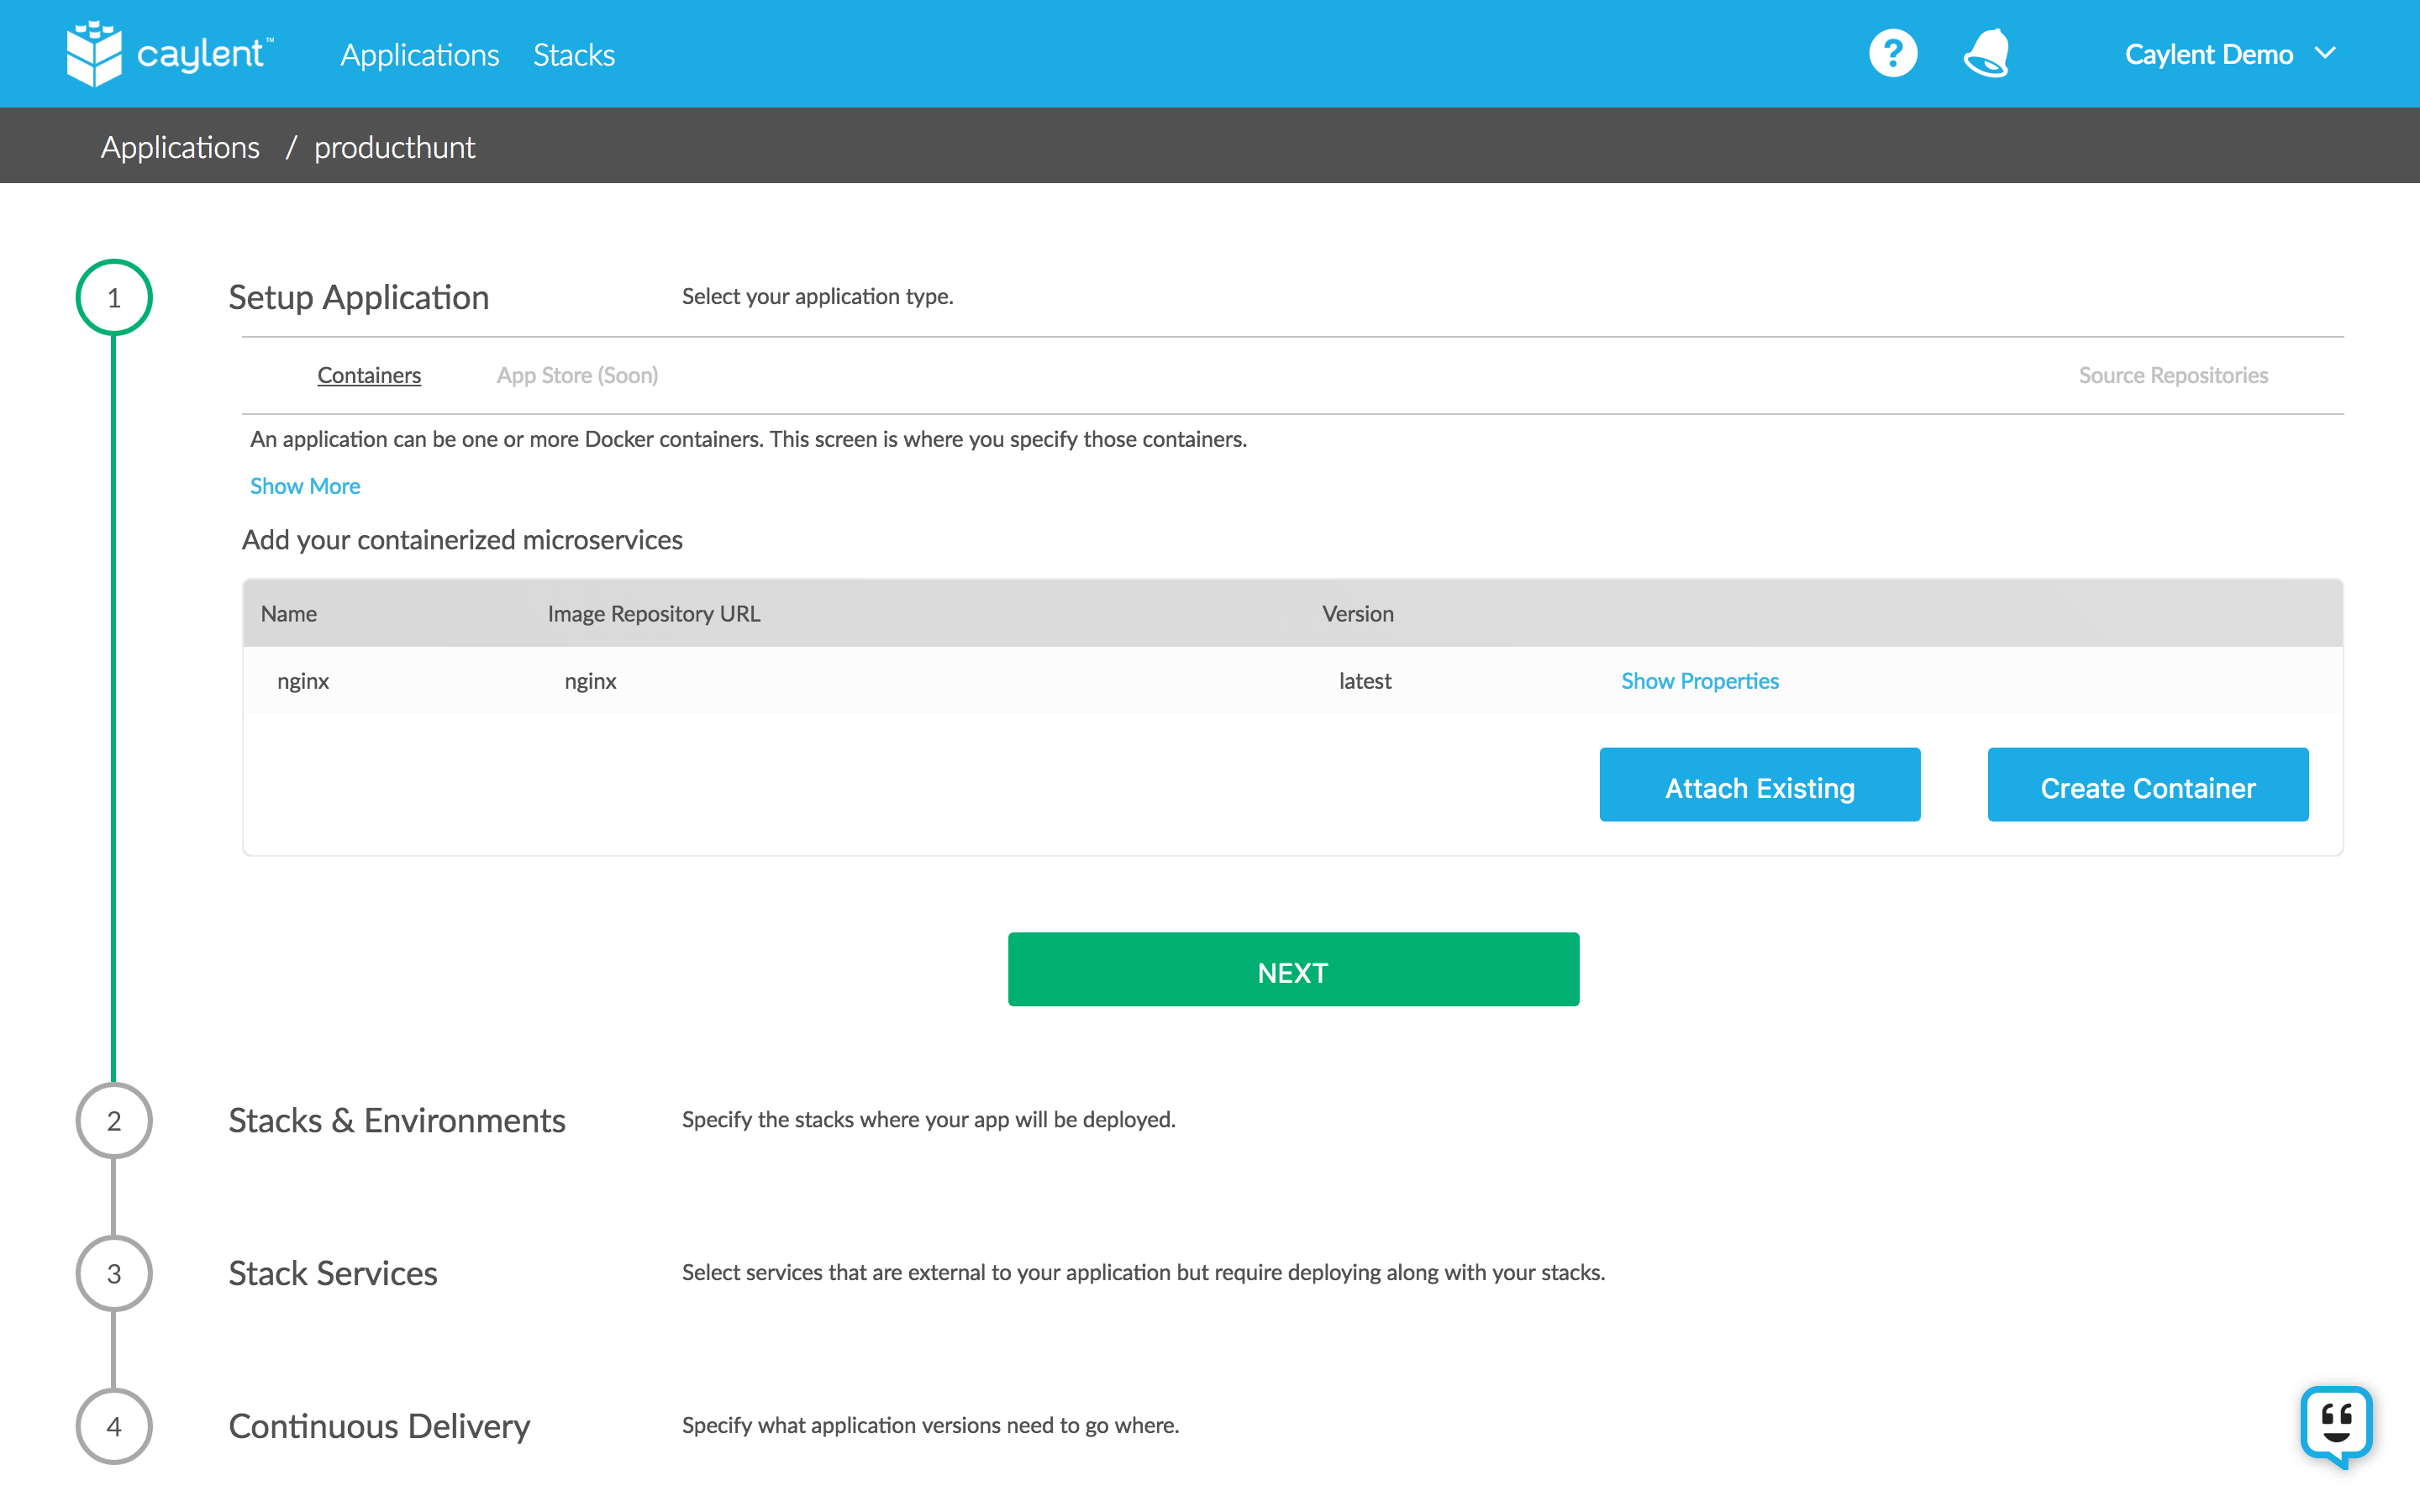The width and height of the screenshot is (2420, 1512).
Task: Select step 1 circle indicator
Action: [x=114, y=298]
